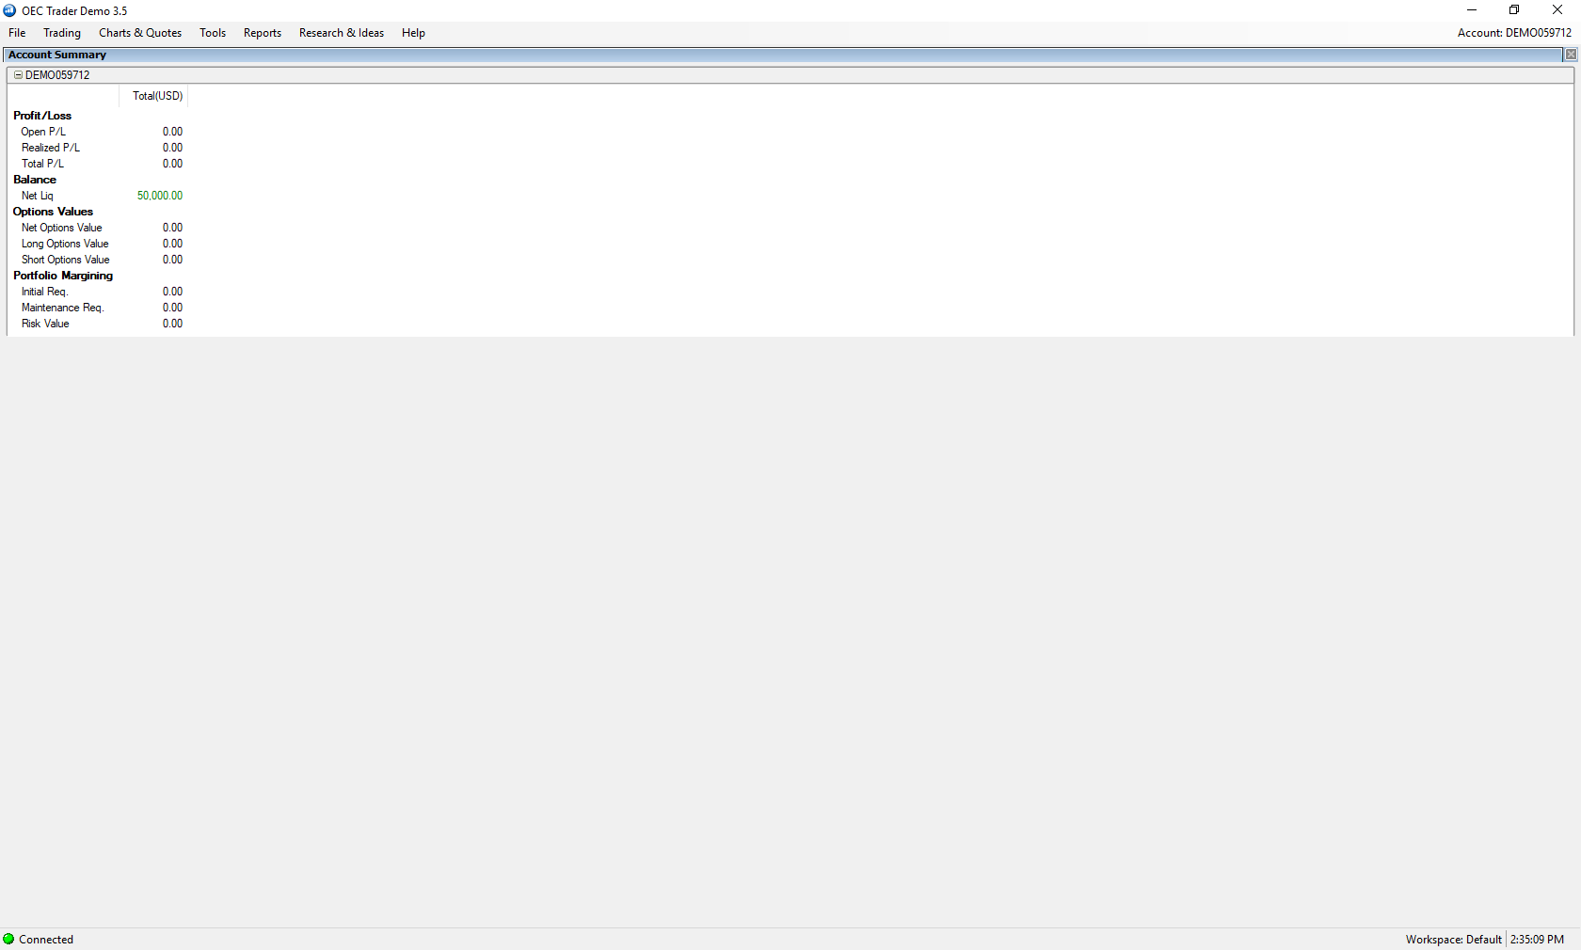Close the Account Summary panel

[x=1571, y=55]
